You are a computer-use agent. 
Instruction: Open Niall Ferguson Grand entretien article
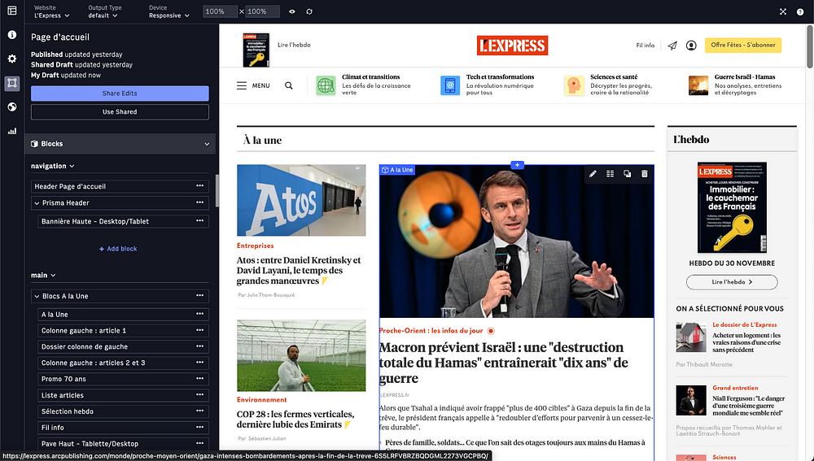coord(749,406)
